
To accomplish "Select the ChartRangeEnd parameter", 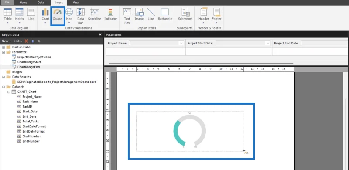I will tap(28, 67).
